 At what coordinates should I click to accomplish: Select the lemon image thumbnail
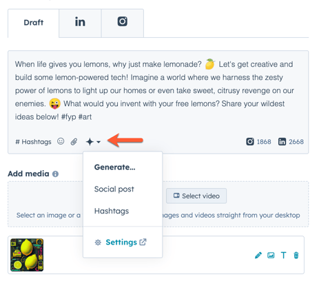click(x=27, y=255)
